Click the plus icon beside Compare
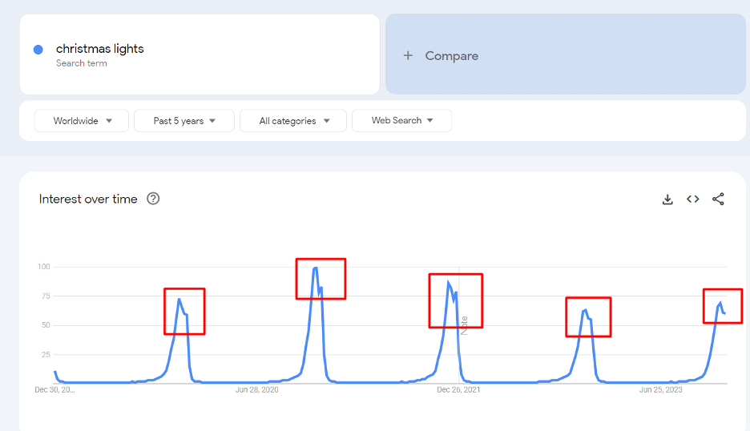Screen dimensions: 750x431 pyautogui.click(x=408, y=56)
